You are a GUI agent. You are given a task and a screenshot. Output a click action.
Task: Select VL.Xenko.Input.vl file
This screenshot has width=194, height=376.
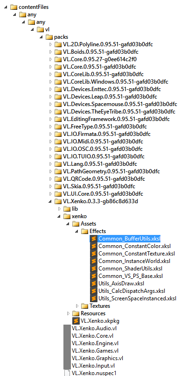pos(93,366)
